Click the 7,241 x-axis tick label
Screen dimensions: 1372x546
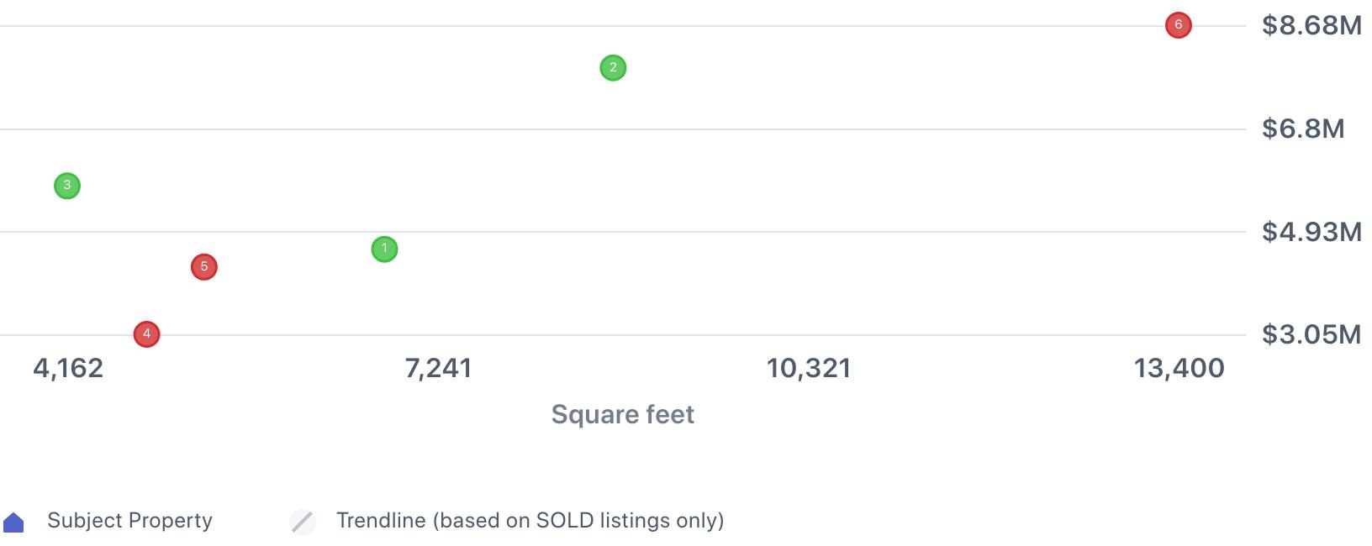[x=438, y=368]
